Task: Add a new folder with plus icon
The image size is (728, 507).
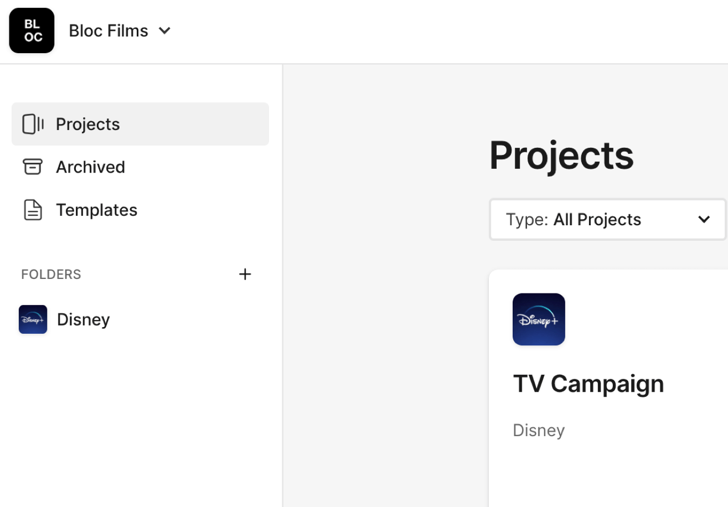Action: 245,275
